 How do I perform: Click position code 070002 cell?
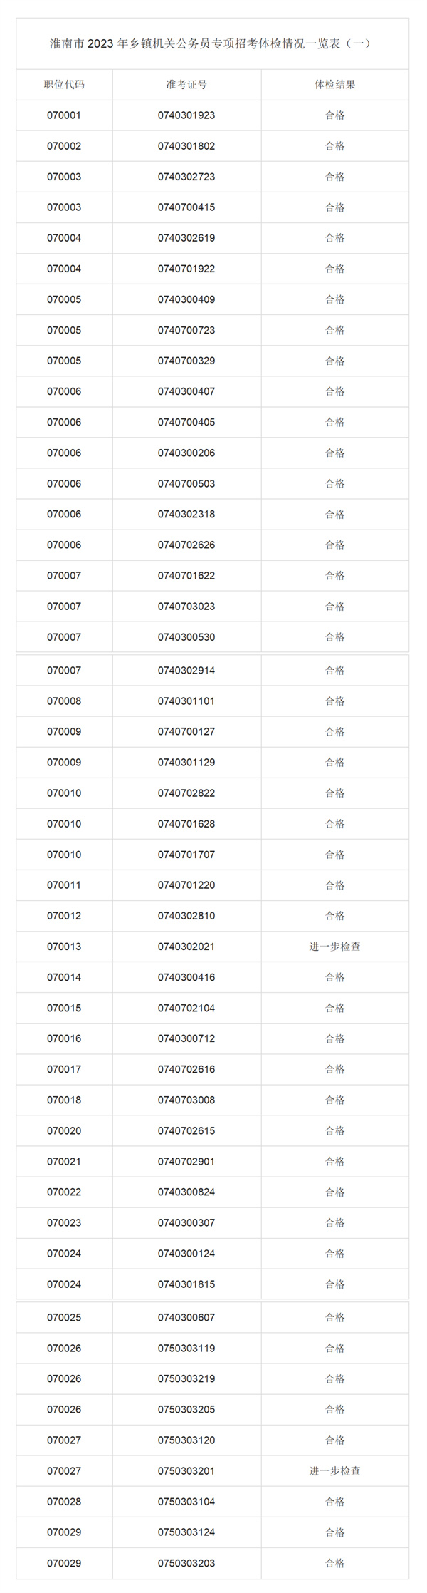click(64, 146)
